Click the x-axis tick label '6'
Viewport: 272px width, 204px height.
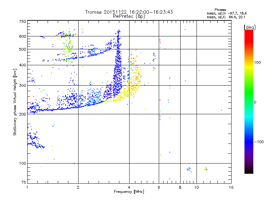159,187
